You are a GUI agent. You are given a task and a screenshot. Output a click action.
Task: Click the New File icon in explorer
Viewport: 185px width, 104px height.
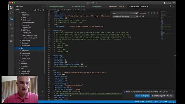[x=35, y=10]
